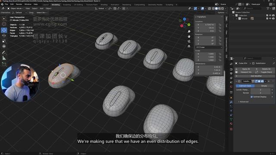This screenshot has height=155, width=276.
Task: Select the combined Transform tool
Action: pyautogui.click(x=4, y=46)
